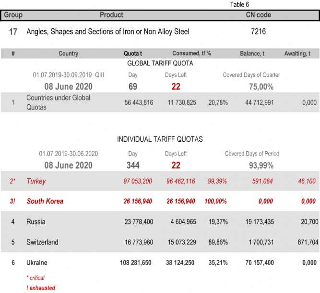Click the '! exhausted' legend note
320x293 pixels.
41,288
